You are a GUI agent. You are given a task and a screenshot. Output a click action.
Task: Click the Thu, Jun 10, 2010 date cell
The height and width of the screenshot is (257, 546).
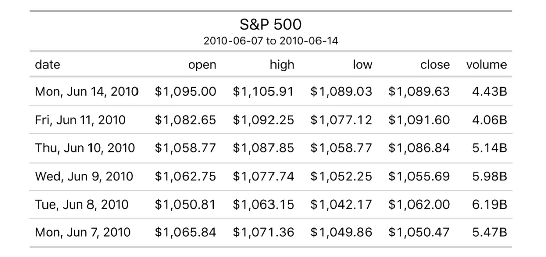point(85,148)
